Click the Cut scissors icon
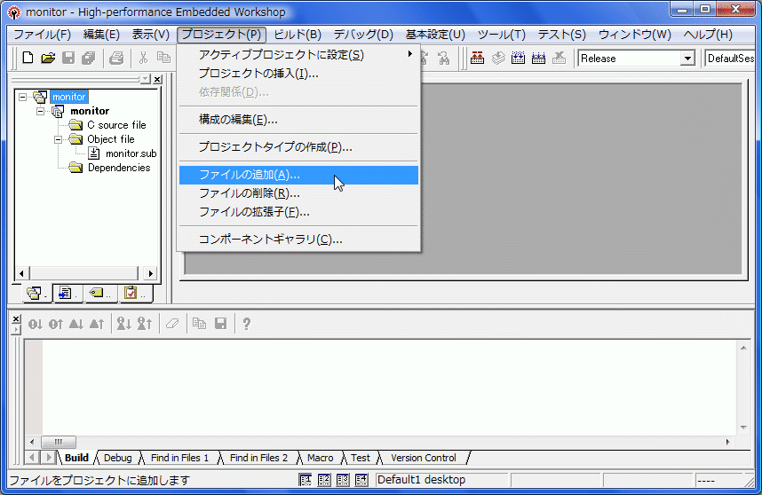Viewport: 762px width, 495px height. 143,59
